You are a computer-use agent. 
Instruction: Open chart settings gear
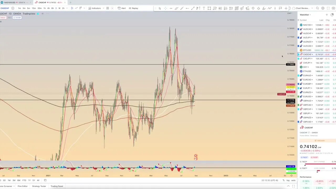click(323, 8)
